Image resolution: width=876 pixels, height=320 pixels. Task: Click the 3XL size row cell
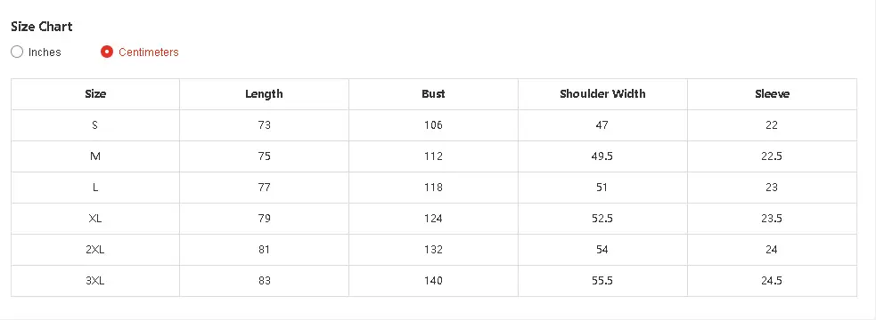95,281
